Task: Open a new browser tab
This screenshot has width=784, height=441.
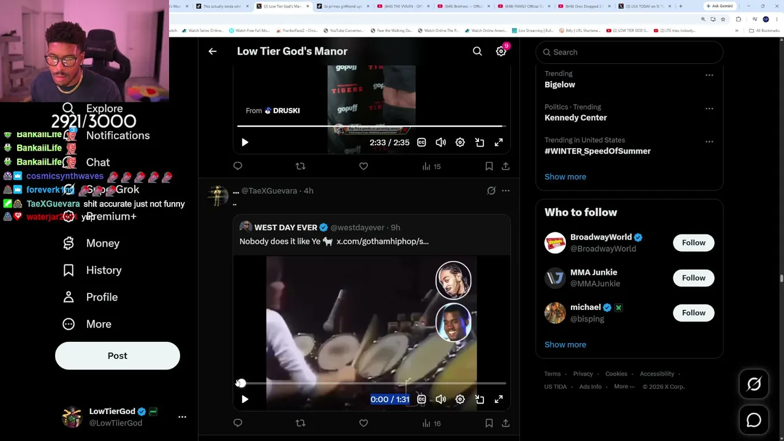Action: [x=680, y=6]
